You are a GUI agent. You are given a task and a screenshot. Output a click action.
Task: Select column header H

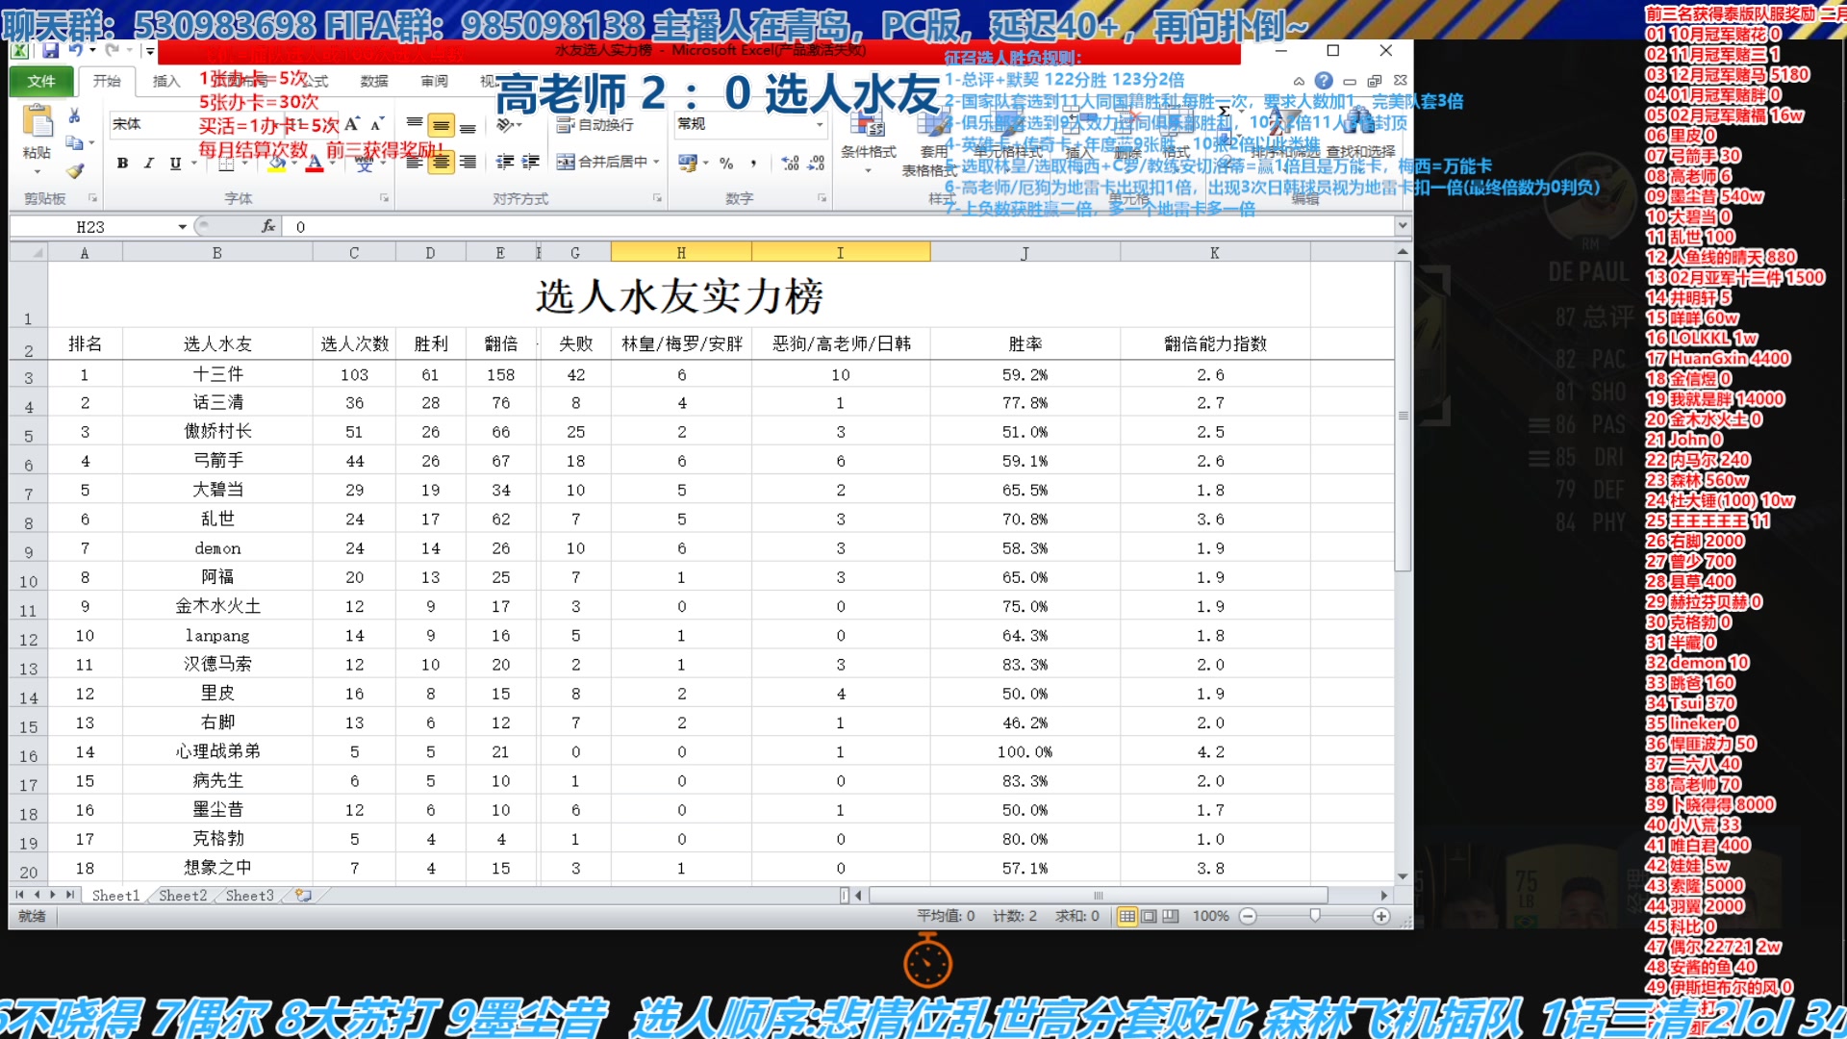681,252
